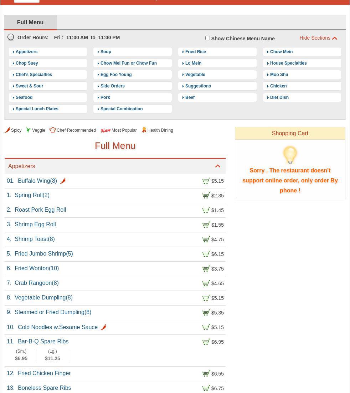The image size is (350, 393).
Task: Add Spring Roll(2) using its cart icon
Action: coord(206,196)
